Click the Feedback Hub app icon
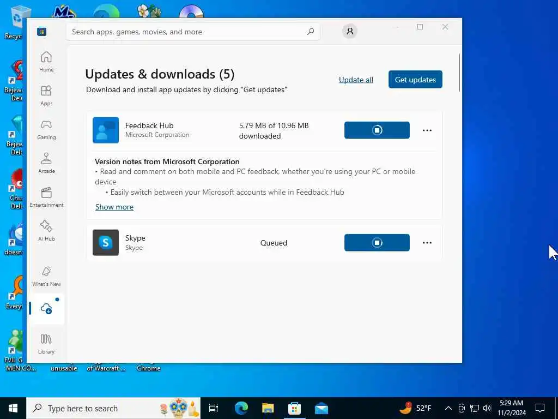The image size is (558, 419). point(106,130)
